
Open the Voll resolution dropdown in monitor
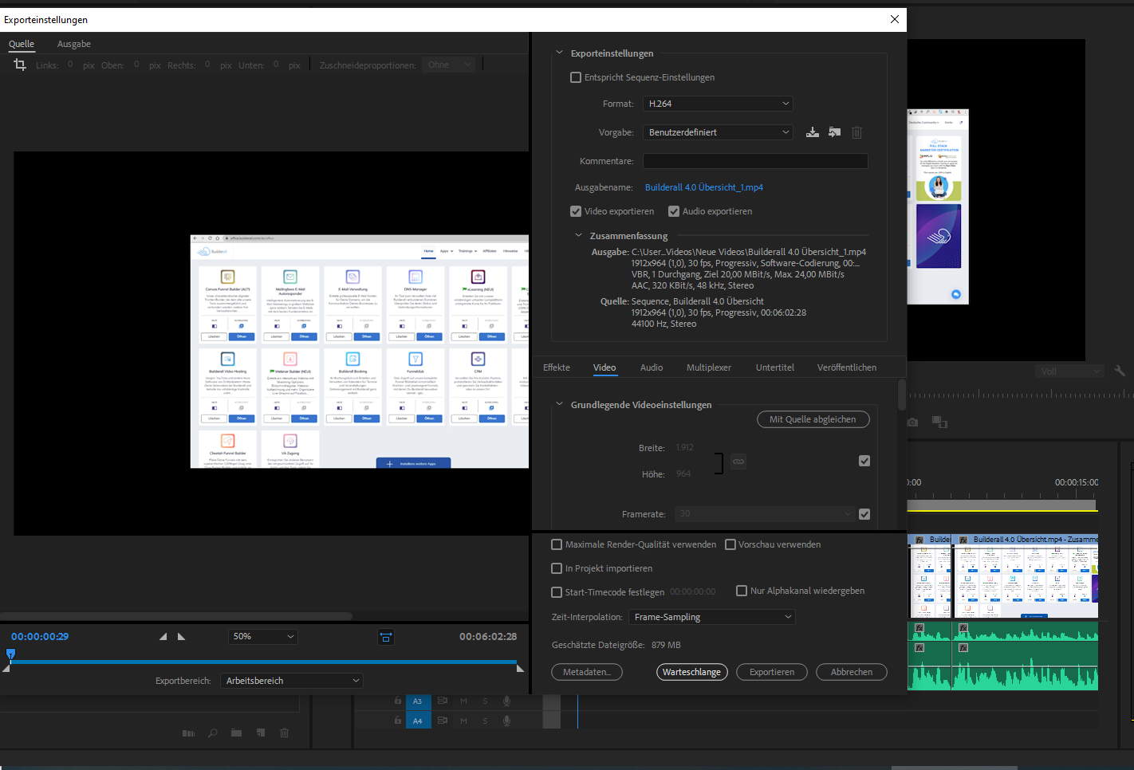pyautogui.click(x=1069, y=371)
